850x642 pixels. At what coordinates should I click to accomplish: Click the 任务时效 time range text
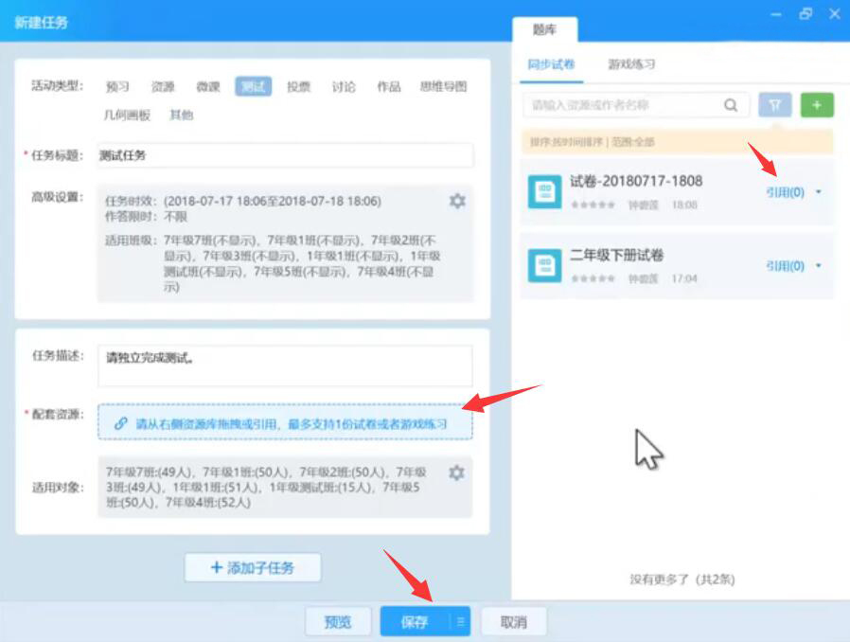pos(273,201)
